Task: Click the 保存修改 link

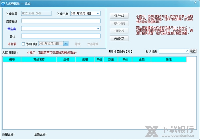Action: click(x=93, y=44)
